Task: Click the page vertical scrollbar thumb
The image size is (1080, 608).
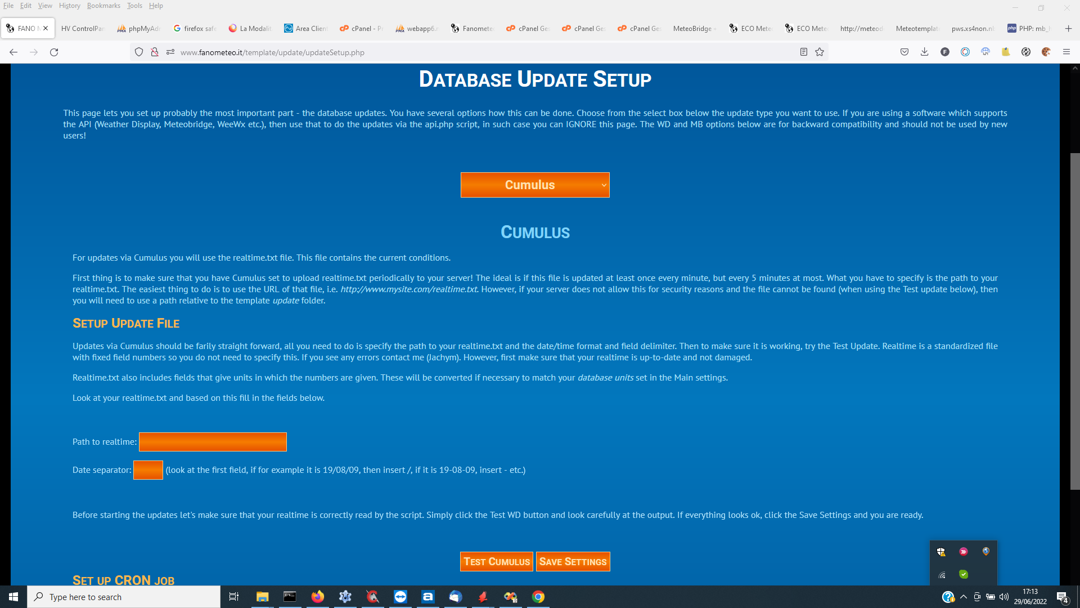Action: pos(1075,321)
